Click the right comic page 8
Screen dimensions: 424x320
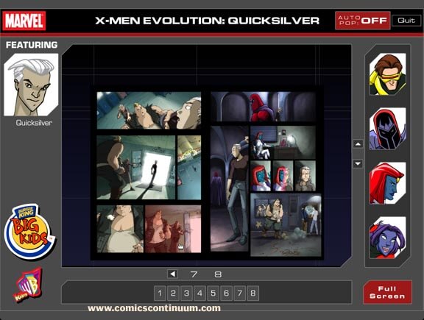265,174
